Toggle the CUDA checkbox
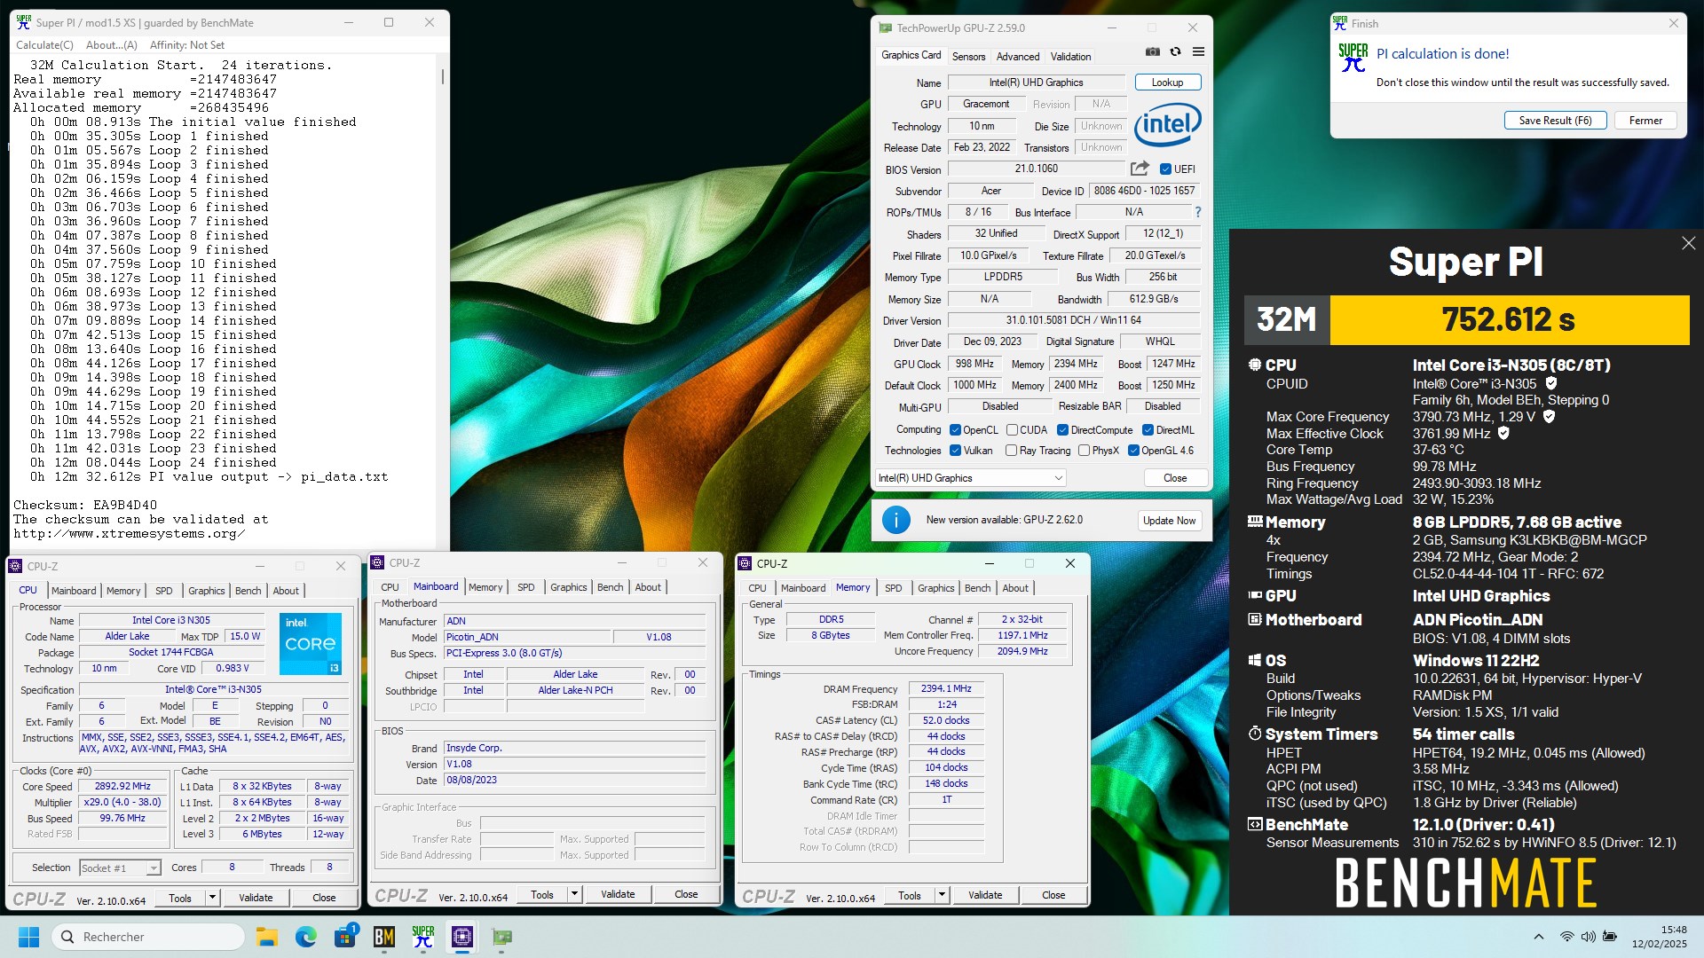The height and width of the screenshot is (958, 1704). point(1012,430)
